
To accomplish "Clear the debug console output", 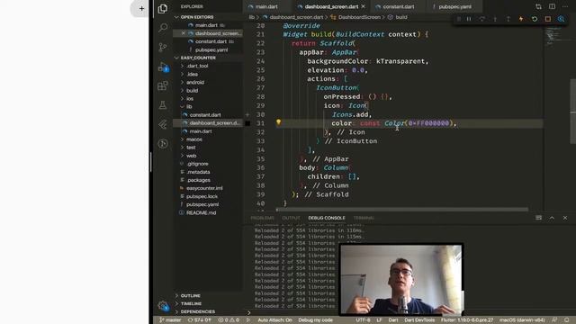I will [x=538, y=218].
